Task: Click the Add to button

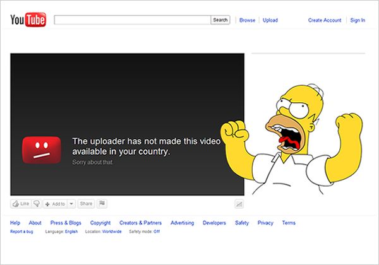Action: coord(54,204)
